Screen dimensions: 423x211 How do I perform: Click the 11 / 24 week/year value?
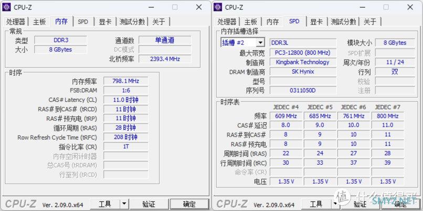[395, 62]
